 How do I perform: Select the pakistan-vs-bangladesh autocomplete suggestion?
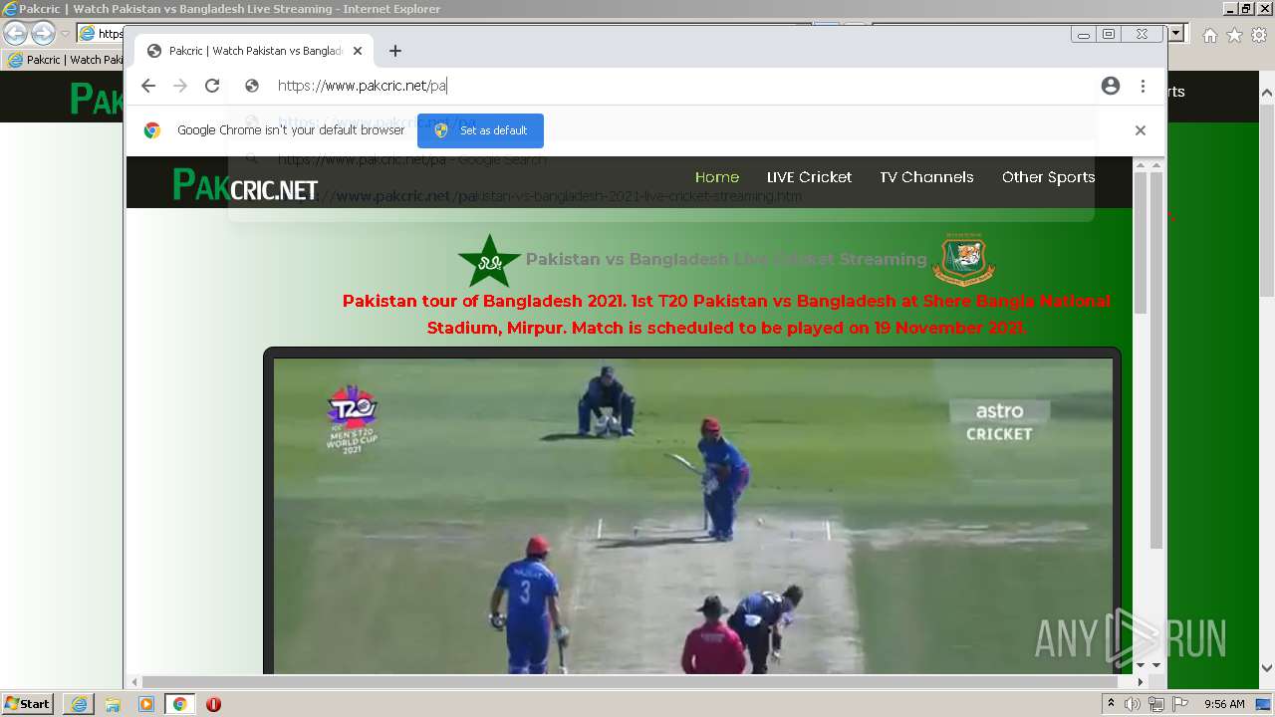coord(660,196)
